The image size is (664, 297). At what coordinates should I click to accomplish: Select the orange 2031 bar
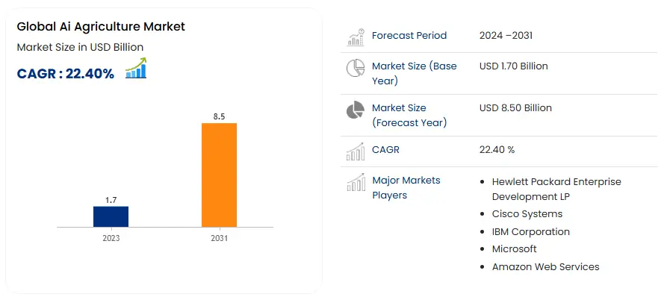219,175
